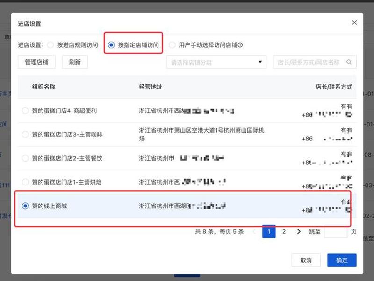
Task: Click the next page arrow
Action: pos(299,231)
